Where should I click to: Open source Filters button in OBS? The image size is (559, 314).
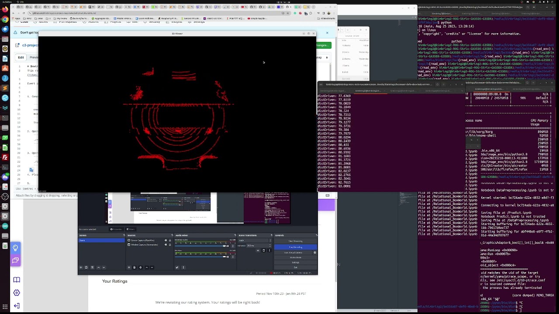coord(130,229)
